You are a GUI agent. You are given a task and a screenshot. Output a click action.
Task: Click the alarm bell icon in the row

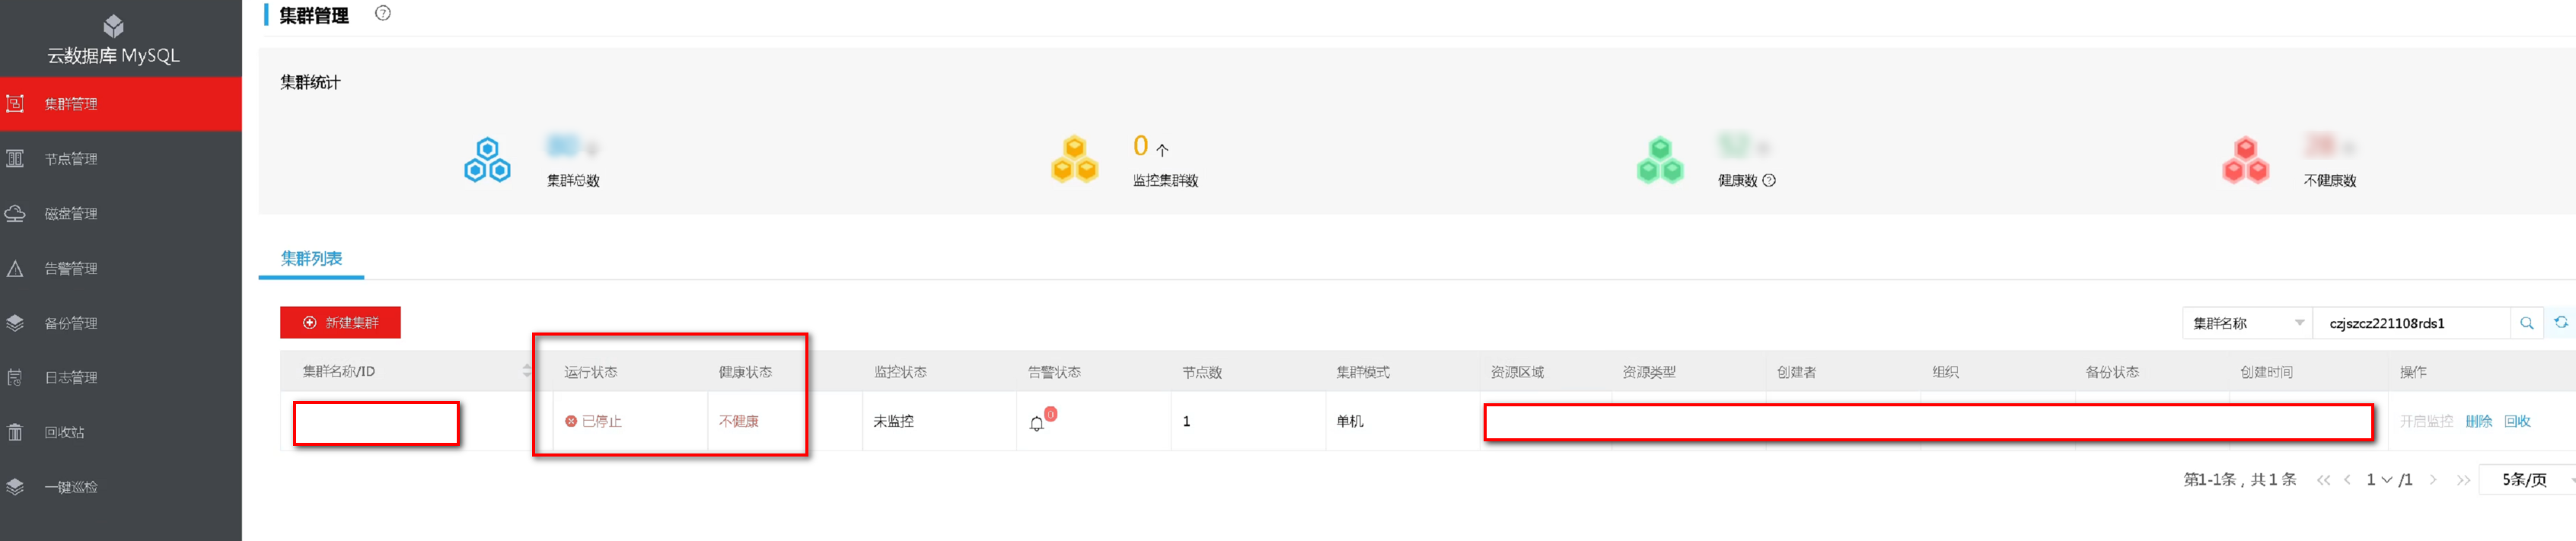1037,423
